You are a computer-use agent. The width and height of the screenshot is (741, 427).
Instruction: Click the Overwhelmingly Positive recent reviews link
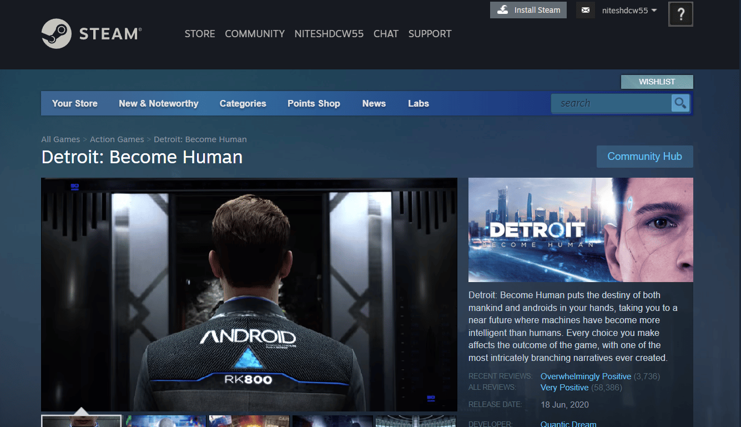click(586, 376)
